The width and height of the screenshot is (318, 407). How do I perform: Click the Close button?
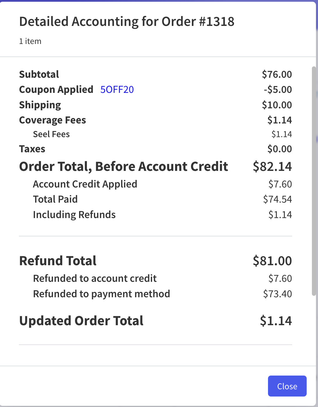(287, 386)
